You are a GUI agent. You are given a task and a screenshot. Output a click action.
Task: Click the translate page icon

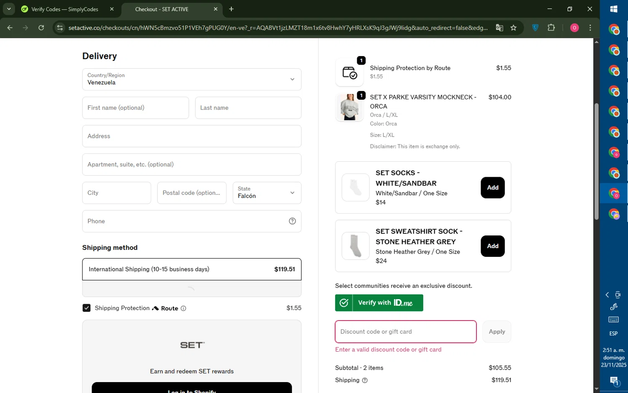[499, 28]
